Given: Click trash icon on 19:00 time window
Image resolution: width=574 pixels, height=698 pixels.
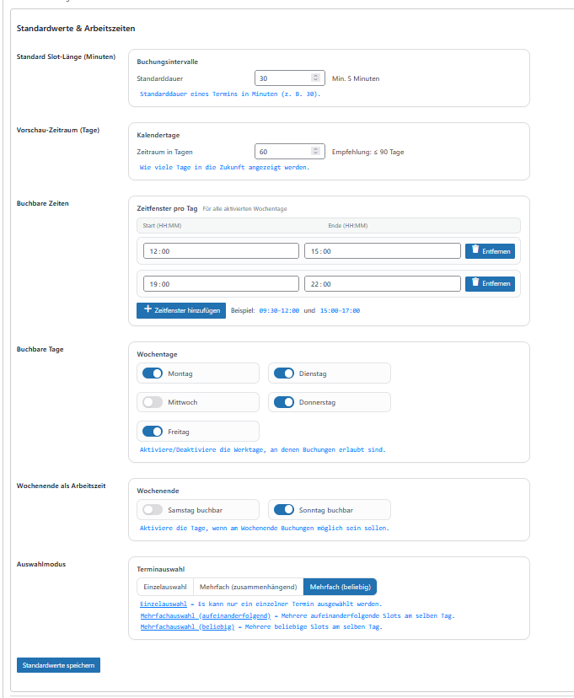Looking at the screenshot, I should [475, 282].
